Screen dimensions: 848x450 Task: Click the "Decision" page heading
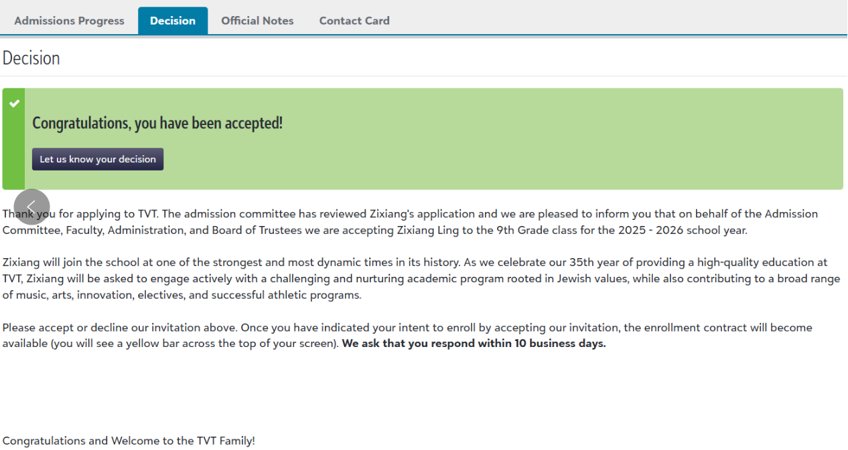[x=31, y=58]
